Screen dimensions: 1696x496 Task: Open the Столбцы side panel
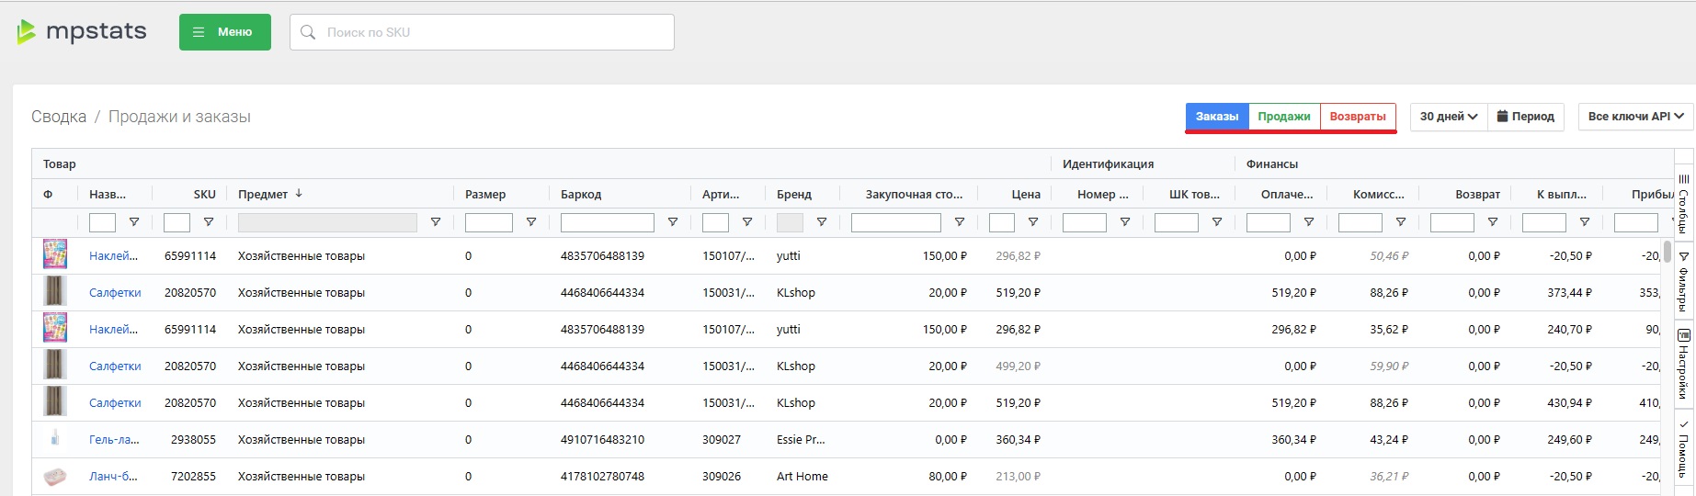(x=1684, y=204)
